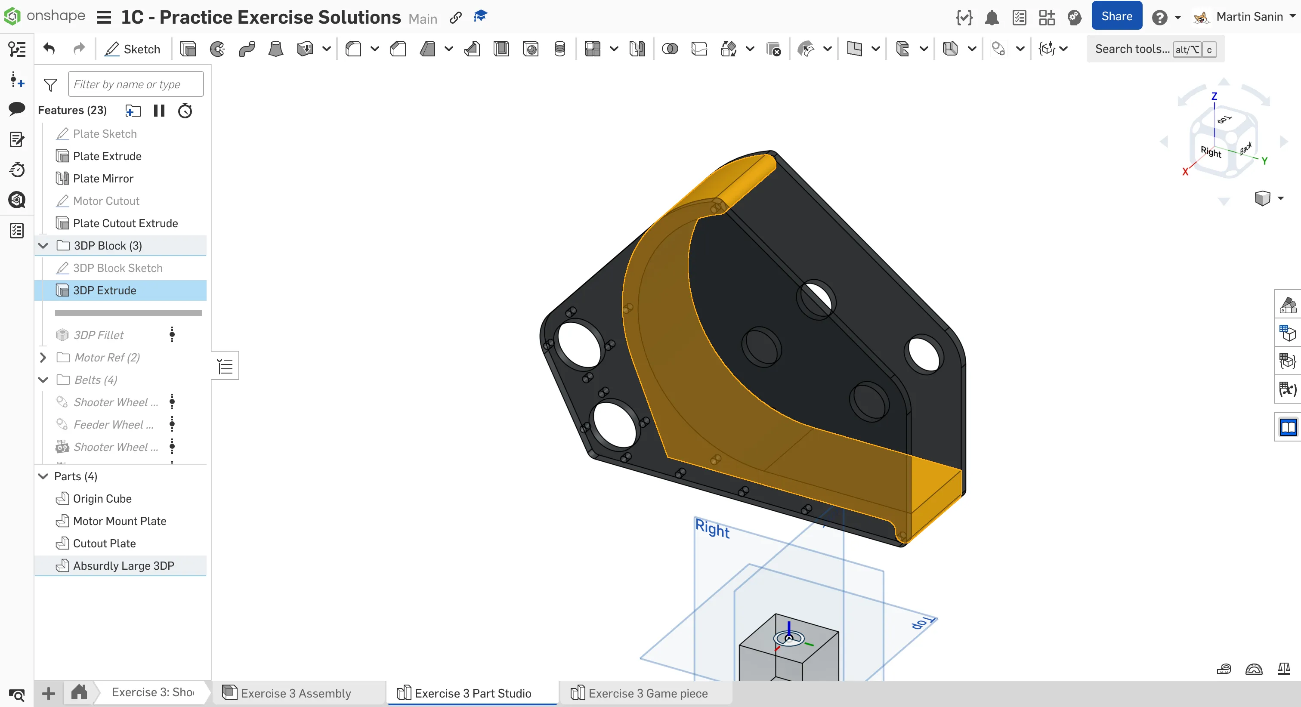
Task: Select the Revolve tool
Action: (218, 49)
